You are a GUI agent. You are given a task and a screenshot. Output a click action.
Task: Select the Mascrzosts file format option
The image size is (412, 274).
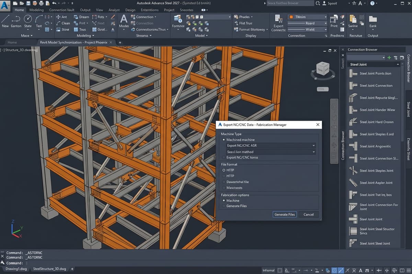[x=224, y=188]
